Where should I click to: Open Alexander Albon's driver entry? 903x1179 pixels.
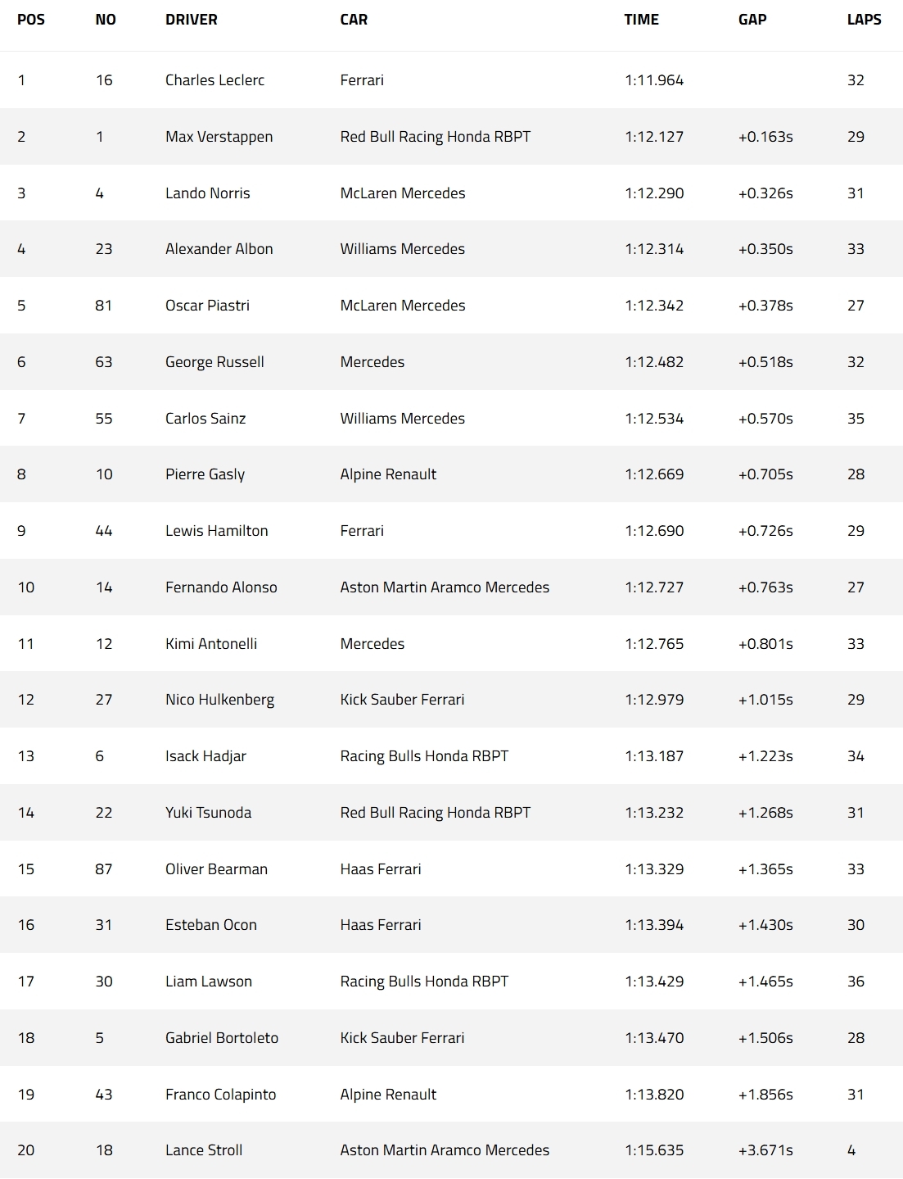click(219, 249)
